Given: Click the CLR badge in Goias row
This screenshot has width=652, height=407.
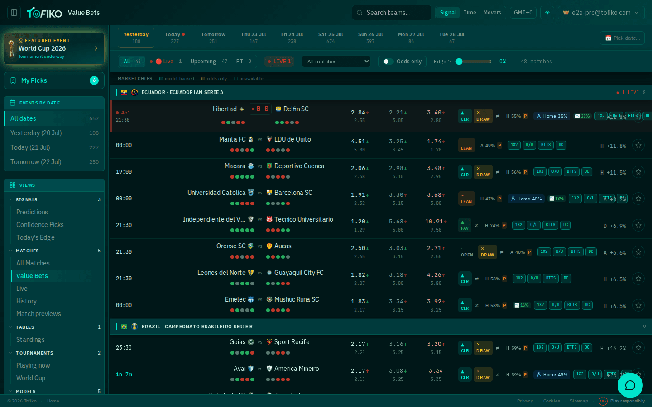Looking at the screenshot, I should click(465, 348).
